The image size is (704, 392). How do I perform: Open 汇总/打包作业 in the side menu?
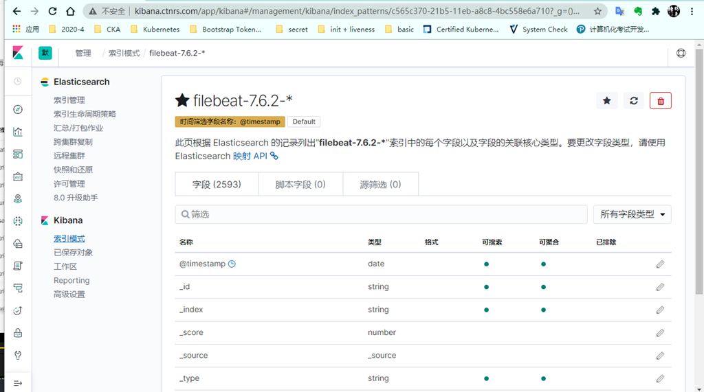[78, 128]
